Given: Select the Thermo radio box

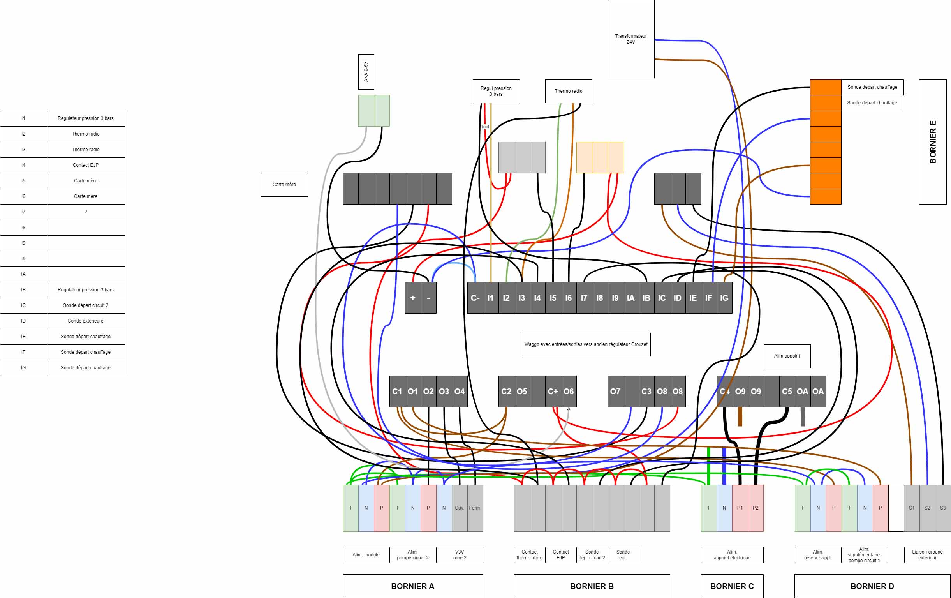Looking at the screenshot, I should coord(568,91).
